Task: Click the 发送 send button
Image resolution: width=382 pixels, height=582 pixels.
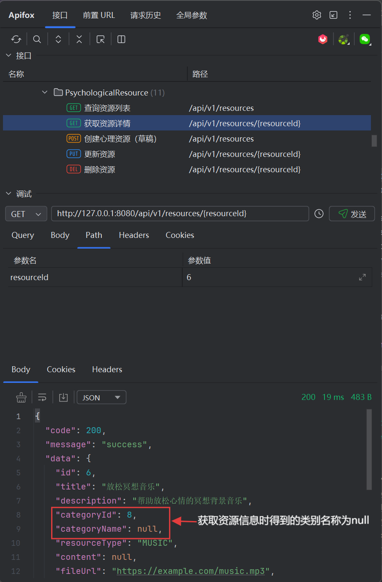Action: (x=352, y=214)
